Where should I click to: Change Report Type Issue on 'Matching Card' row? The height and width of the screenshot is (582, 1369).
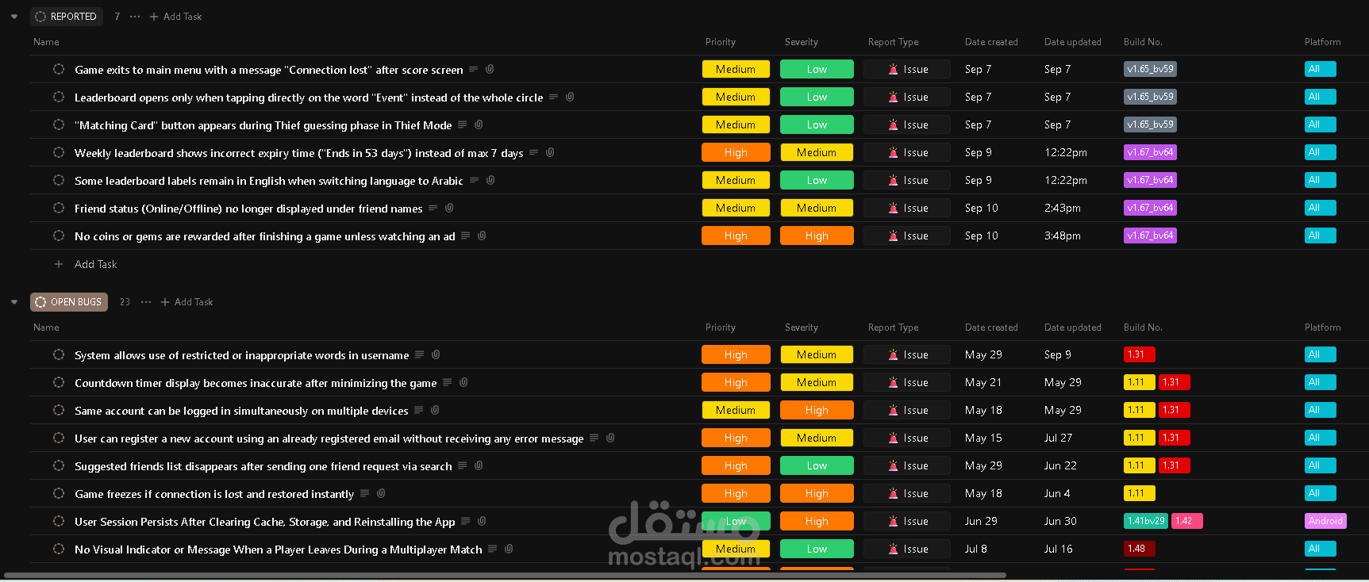907,124
